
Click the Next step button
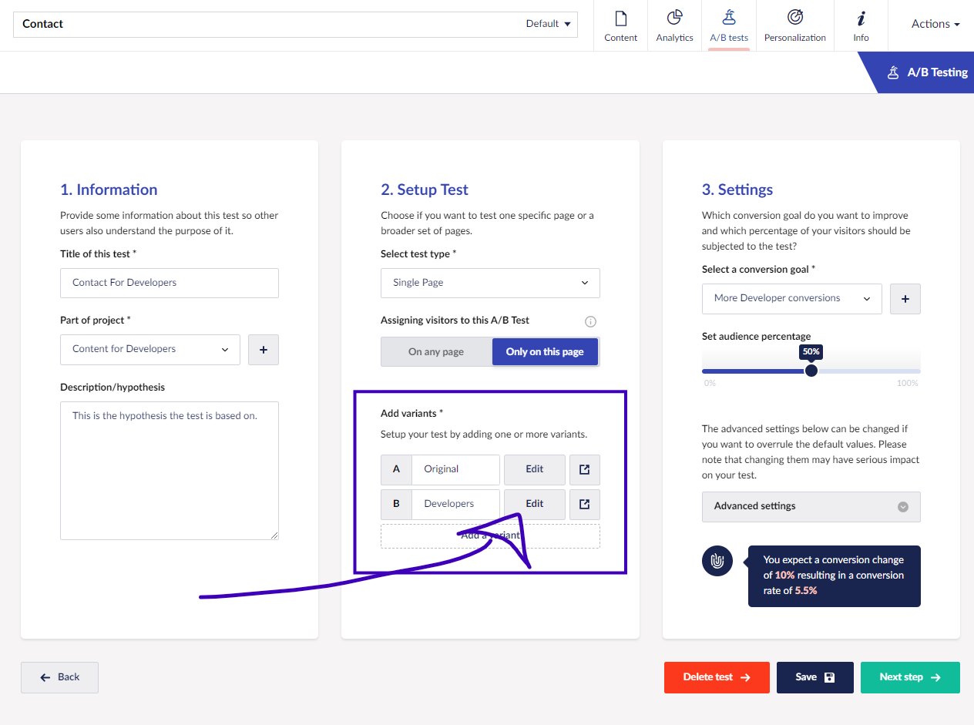[909, 677]
